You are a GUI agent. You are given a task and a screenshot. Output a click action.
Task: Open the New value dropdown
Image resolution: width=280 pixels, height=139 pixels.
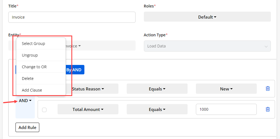(226, 89)
